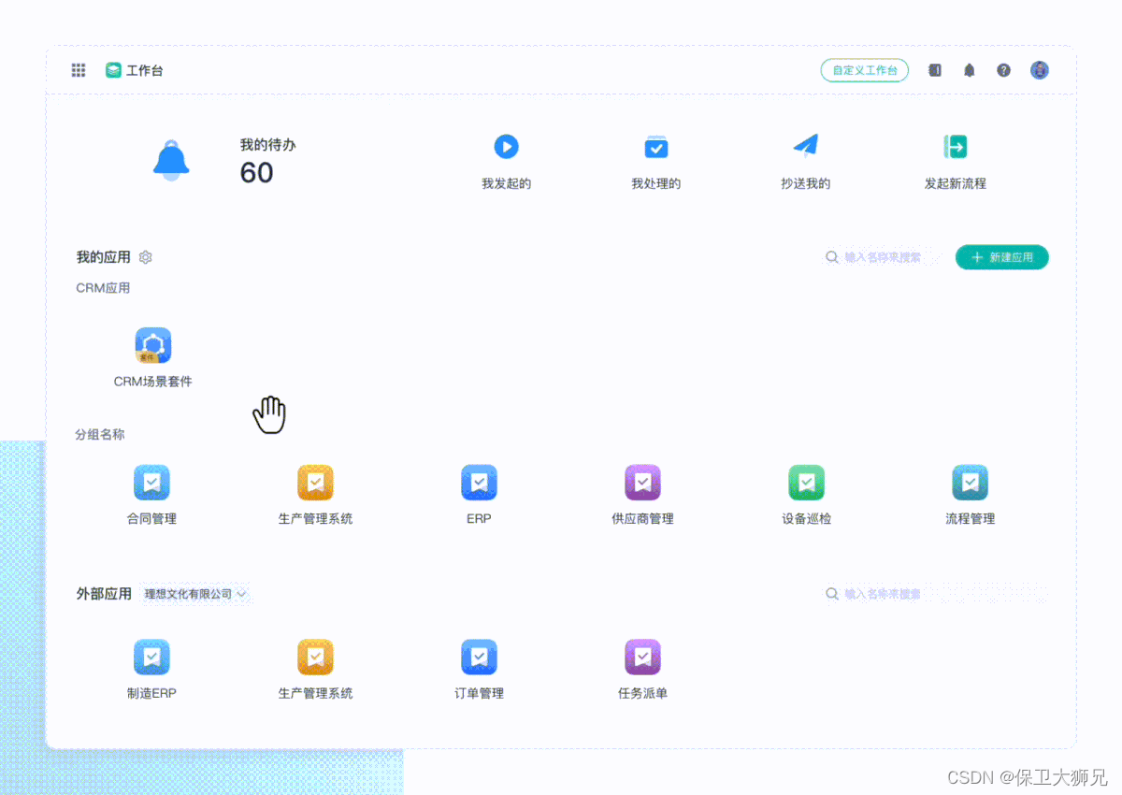Open 我发起的 play icon

506,147
